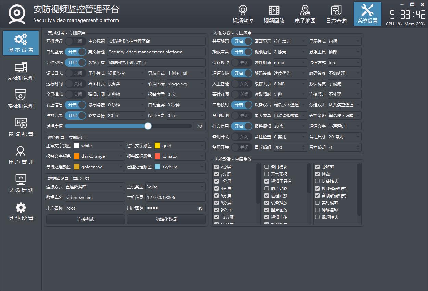Open 视频监控 video monitoring module
Image resolution: width=428 pixels, height=291 pixels.
pyautogui.click(x=243, y=14)
